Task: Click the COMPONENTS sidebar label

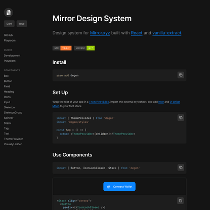Action: coord(12,70)
